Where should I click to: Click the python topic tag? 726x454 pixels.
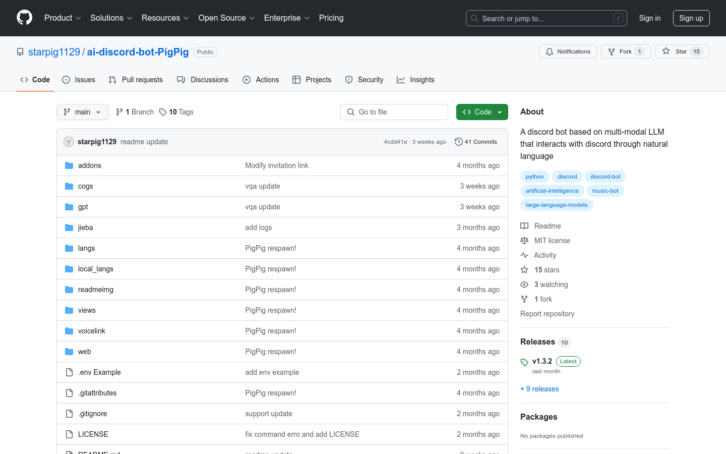535,177
